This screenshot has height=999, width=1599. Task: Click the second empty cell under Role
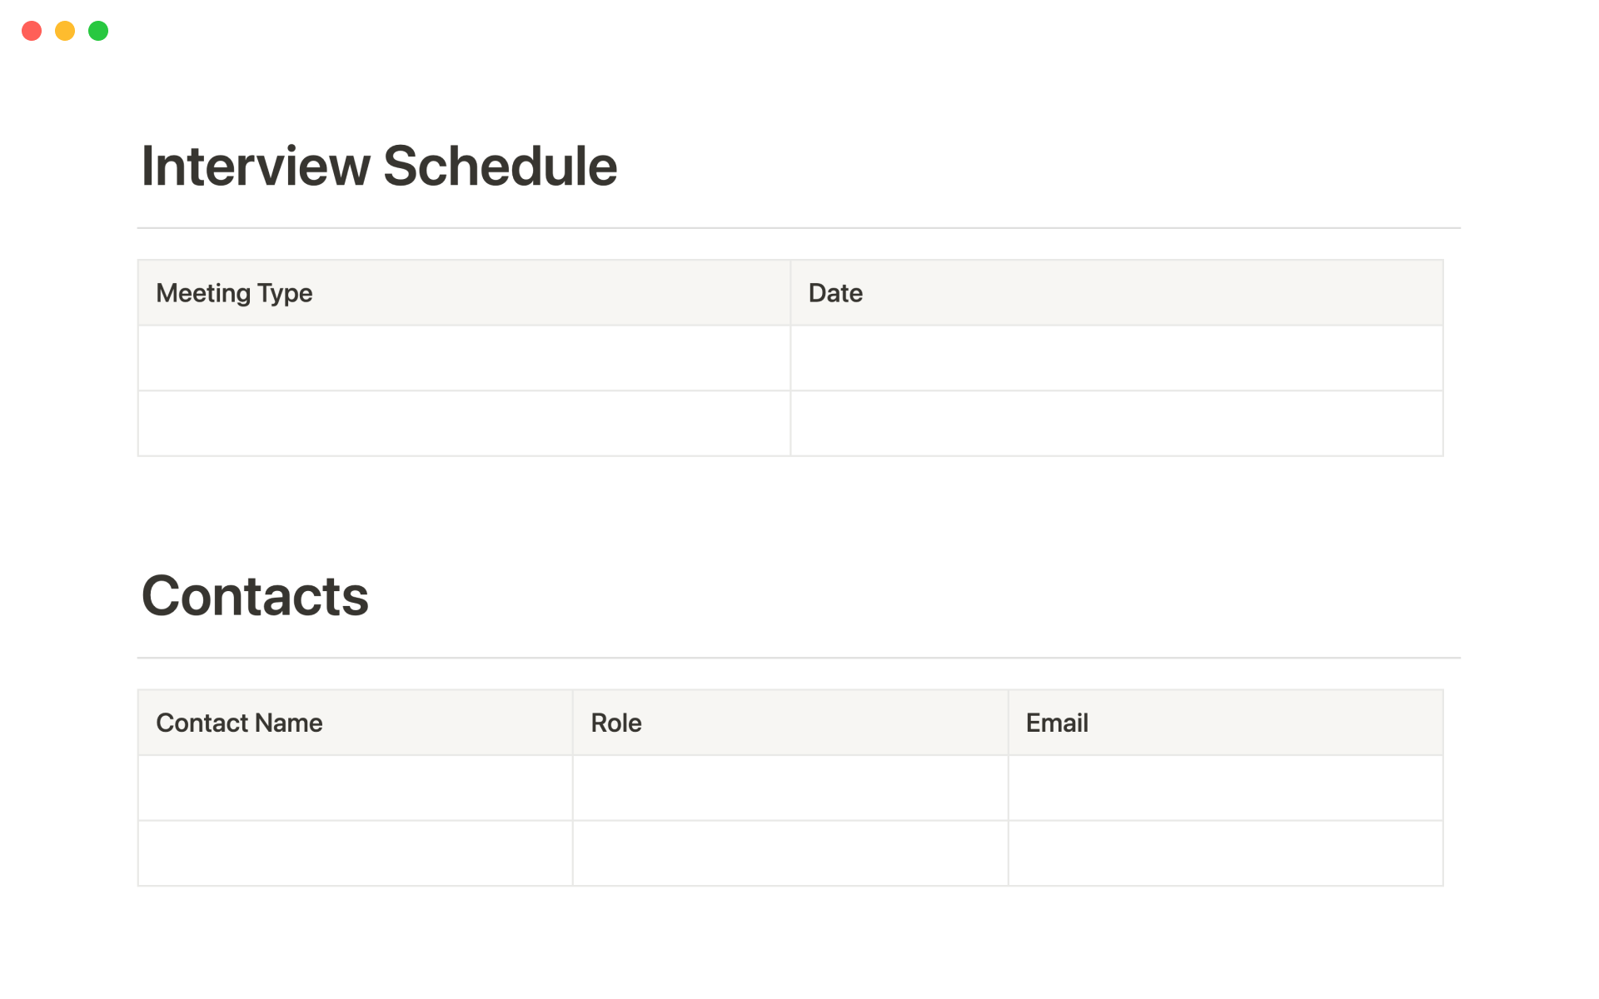point(790,853)
